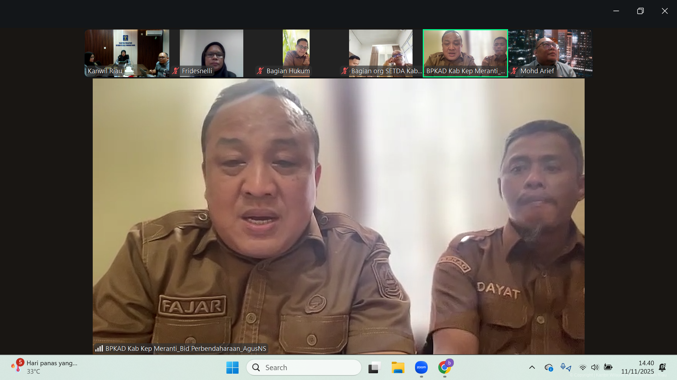
Task: Restore down the Zoom window
Action: pos(640,11)
